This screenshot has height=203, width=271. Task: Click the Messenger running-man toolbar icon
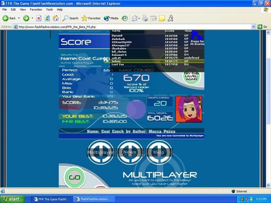click(x=170, y=18)
